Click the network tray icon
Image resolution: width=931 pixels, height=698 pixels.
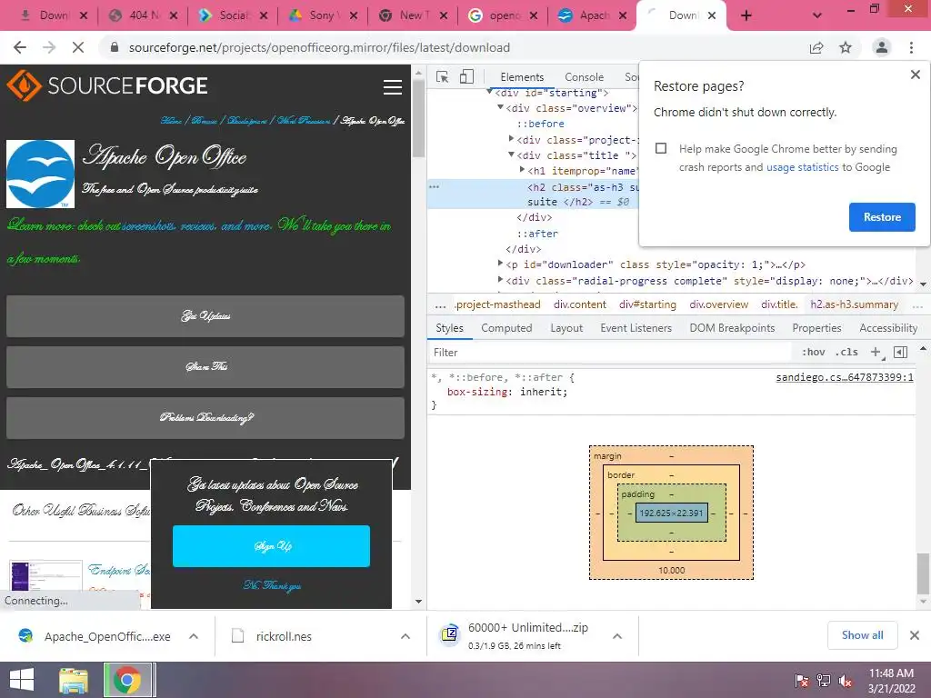tap(824, 681)
